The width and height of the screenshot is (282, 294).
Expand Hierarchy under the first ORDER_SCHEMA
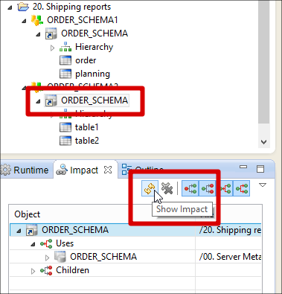(x=52, y=48)
